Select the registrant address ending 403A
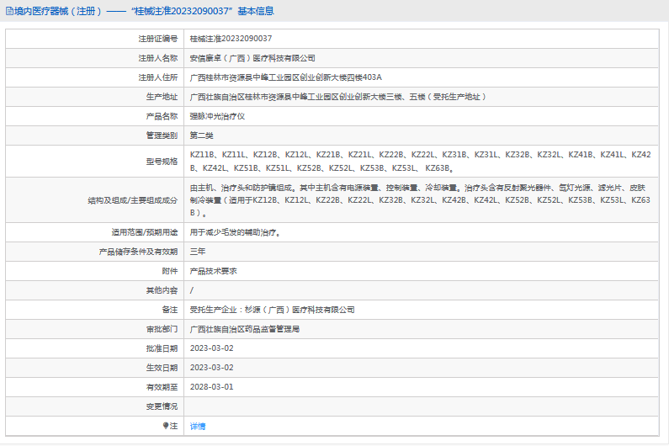Image resolution: width=669 pixels, height=446 pixels. pyautogui.click(x=286, y=77)
